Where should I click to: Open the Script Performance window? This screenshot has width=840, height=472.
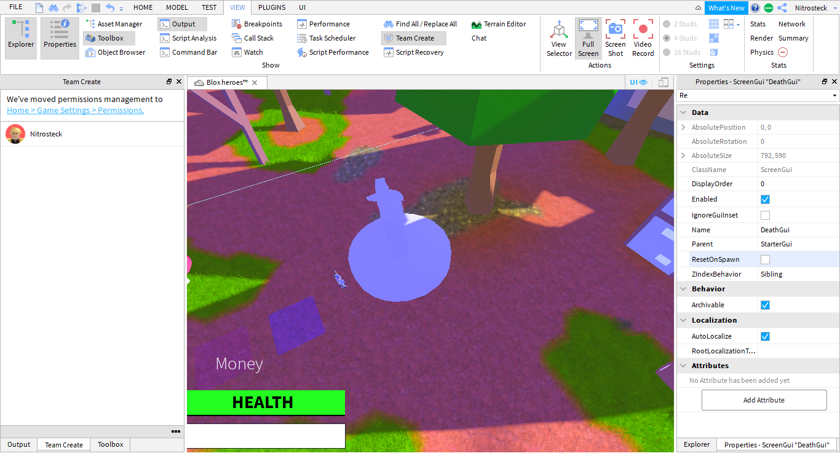(333, 52)
